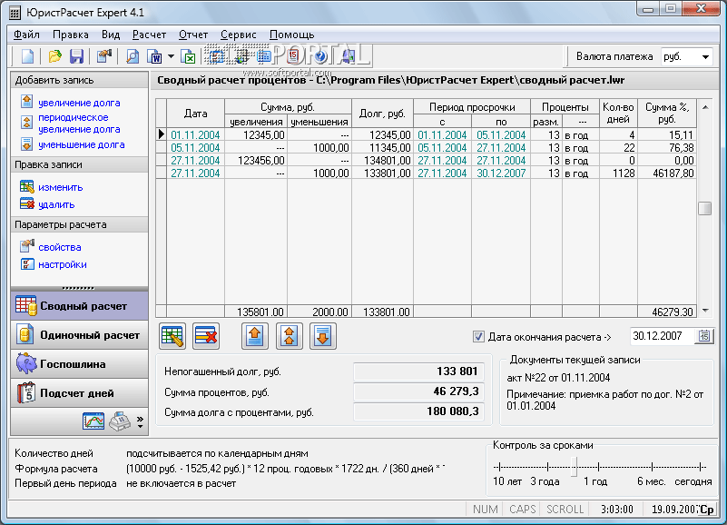Open a file with the folder icon
Screen dimensions: 727x525
click(54, 56)
